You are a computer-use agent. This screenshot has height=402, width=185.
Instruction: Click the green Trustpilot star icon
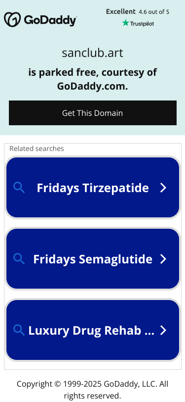(125, 23)
